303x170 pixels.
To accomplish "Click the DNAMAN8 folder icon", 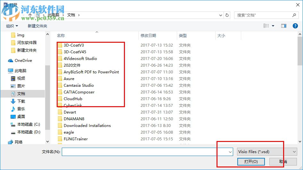I will 60,119.
